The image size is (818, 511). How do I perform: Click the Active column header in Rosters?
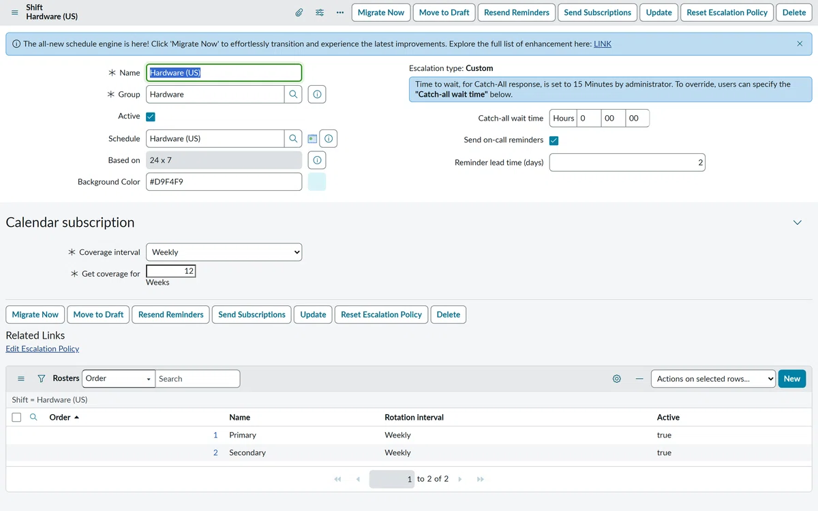(x=668, y=417)
